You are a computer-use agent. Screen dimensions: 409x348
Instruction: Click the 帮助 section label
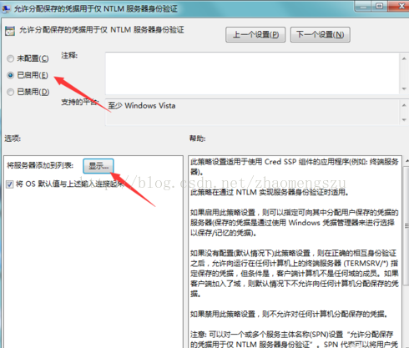[198, 139]
